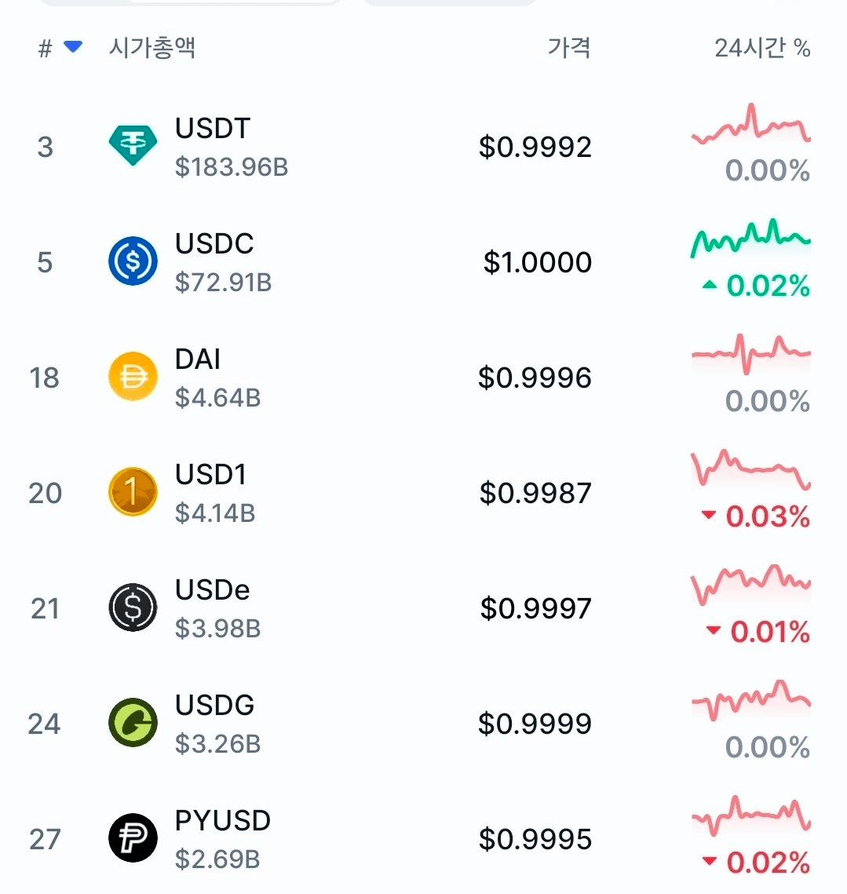The width and height of the screenshot is (847, 894).
Task: Sort by the # rank column
Action: pyautogui.click(x=45, y=49)
